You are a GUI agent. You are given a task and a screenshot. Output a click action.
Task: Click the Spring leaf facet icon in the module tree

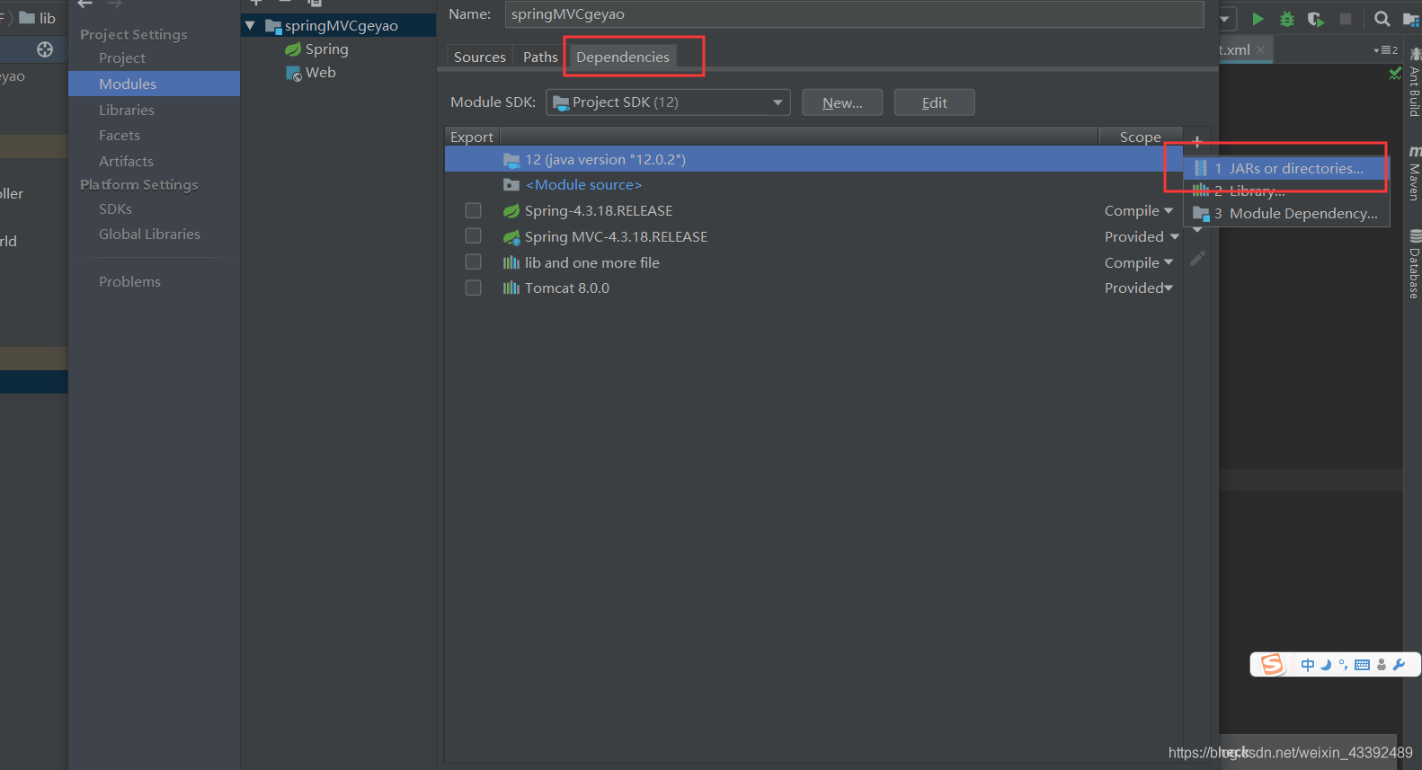pos(293,49)
